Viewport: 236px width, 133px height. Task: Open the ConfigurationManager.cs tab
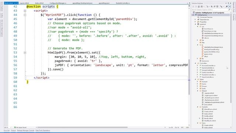pyautogui.click(x=58, y=3)
